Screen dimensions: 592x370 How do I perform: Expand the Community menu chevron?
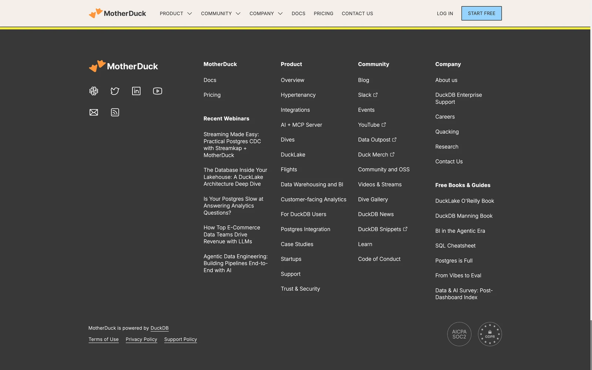coord(238,14)
